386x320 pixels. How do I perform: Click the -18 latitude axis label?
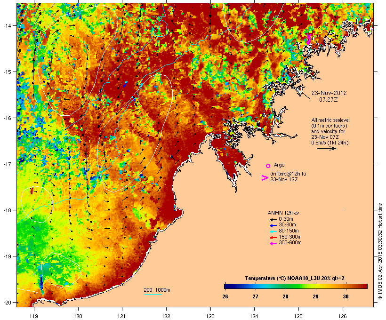[x=7, y=210]
